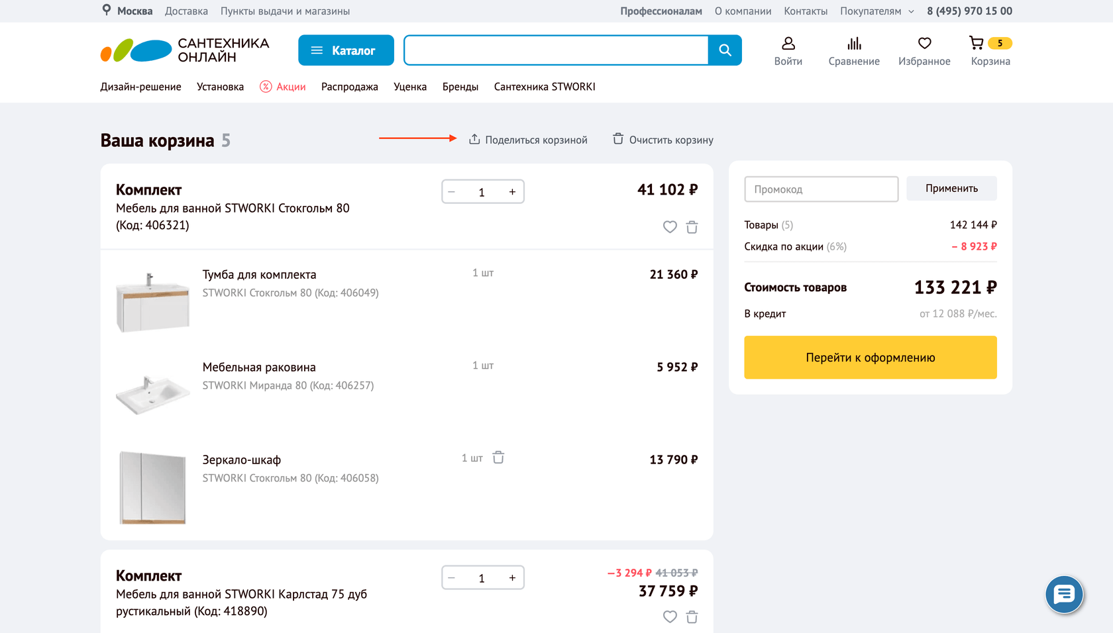1113x633 pixels.
Task: Click the magnifier search button
Action: [725, 50]
